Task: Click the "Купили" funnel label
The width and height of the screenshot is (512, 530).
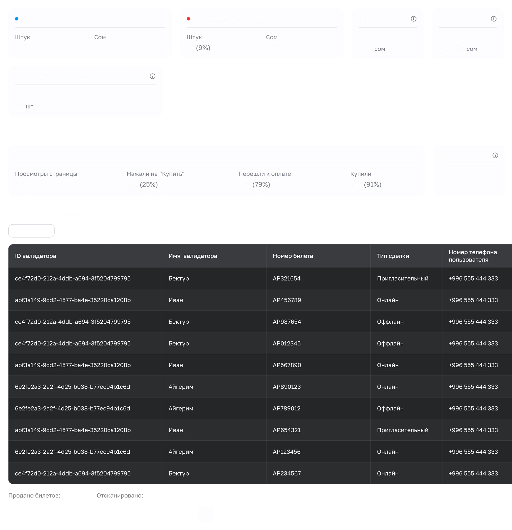Action: pos(361,174)
